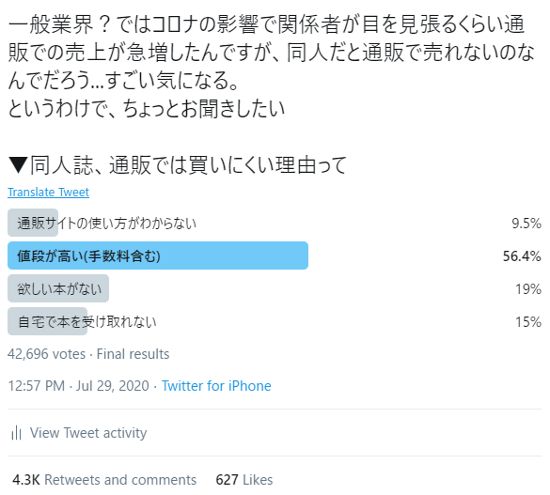Open the Twitter for iPhone source link
This screenshot has width=550, height=495.
216,386
